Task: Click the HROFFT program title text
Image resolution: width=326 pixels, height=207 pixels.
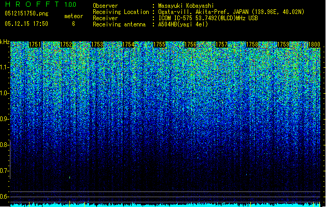Action: click(32, 4)
